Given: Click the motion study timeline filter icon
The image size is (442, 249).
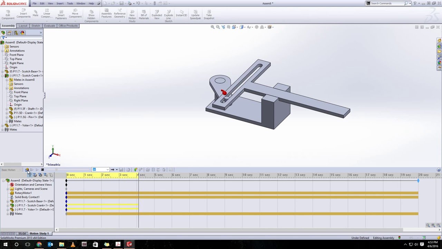Looking at the screenshot, I should point(30,175).
